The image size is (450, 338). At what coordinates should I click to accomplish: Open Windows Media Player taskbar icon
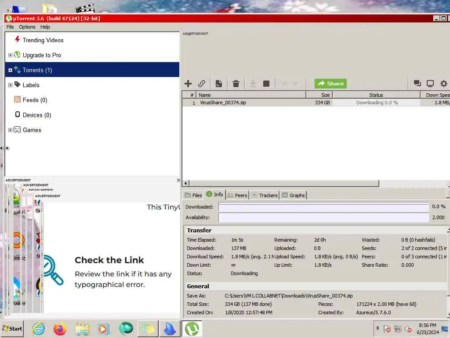[104, 328]
